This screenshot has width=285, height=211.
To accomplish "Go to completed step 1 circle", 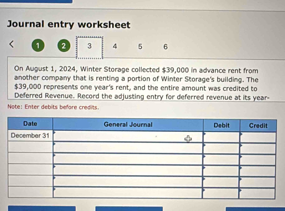I will tap(38, 46).
